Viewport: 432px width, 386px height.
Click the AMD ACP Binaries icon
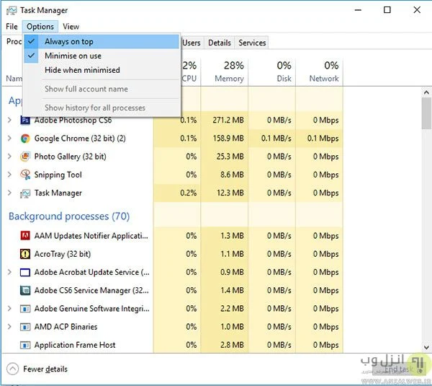(x=25, y=327)
